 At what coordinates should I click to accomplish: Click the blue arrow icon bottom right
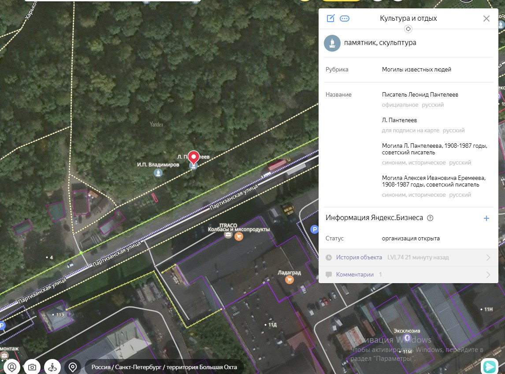489,367
